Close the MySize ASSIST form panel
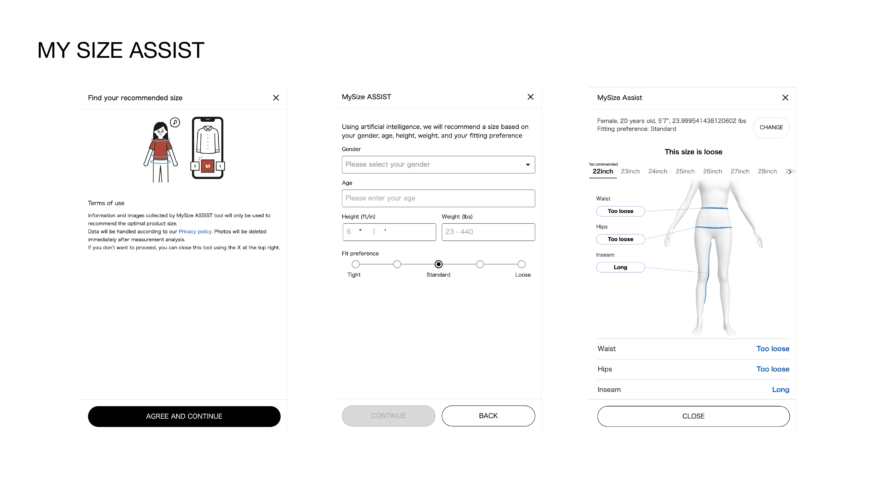The width and height of the screenshot is (877, 493). click(530, 97)
